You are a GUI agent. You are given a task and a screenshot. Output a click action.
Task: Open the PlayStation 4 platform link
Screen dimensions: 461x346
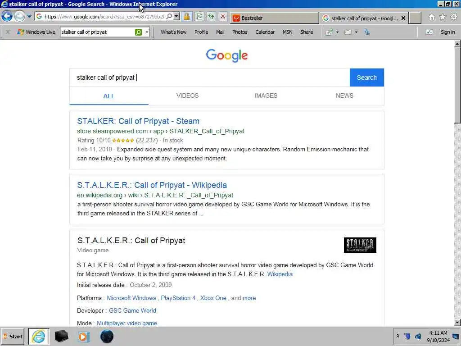pyautogui.click(x=178, y=298)
